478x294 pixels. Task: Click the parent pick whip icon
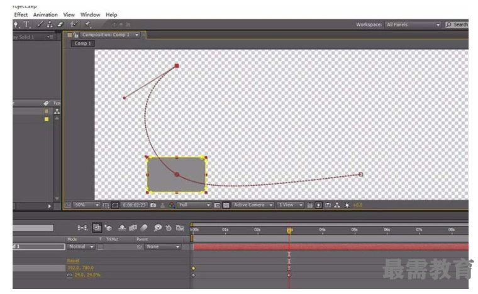pos(140,247)
